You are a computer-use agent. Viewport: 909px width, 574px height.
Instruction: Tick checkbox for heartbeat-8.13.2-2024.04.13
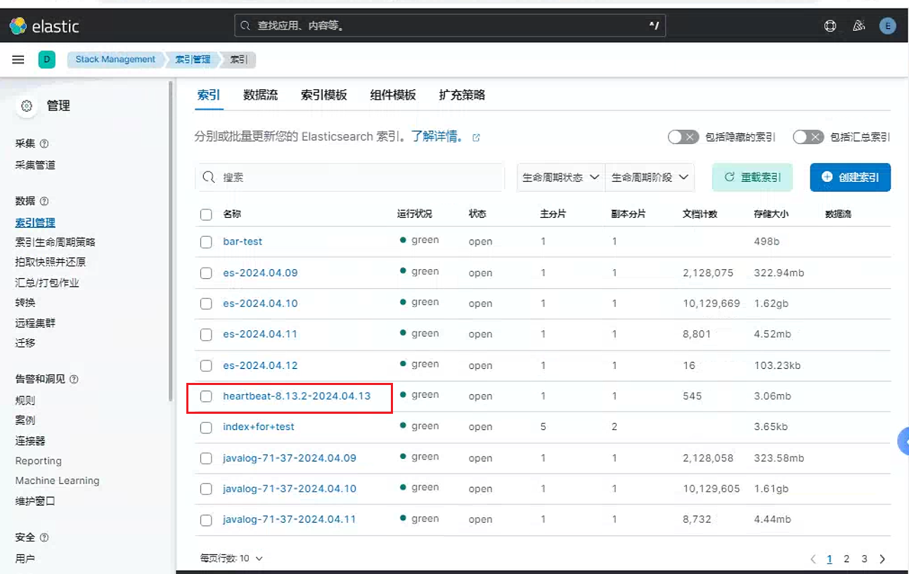(206, 396)
